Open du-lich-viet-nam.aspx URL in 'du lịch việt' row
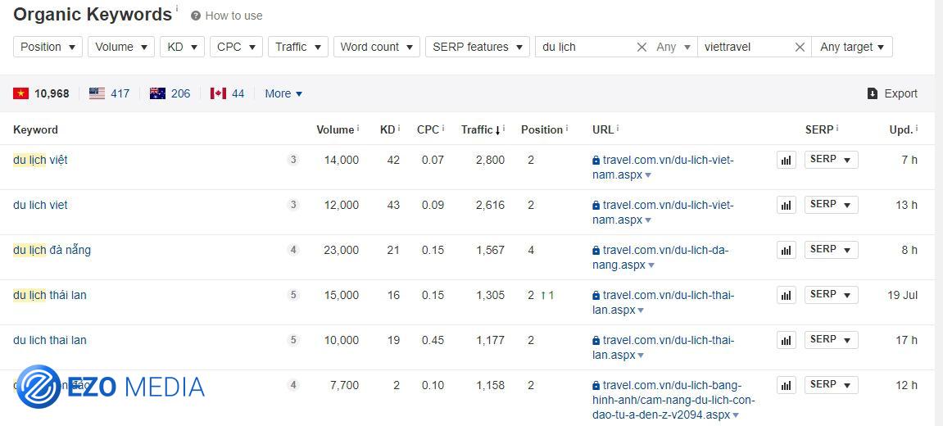The height and width of the screenshot is (426, 943). pos(663,167)
